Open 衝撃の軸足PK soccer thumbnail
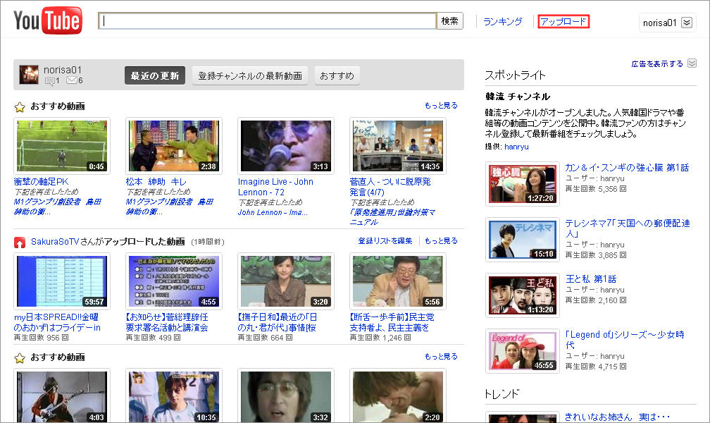The height and width of the screenshot is (423, 710). pyautogui.click(x=62, y=146)
